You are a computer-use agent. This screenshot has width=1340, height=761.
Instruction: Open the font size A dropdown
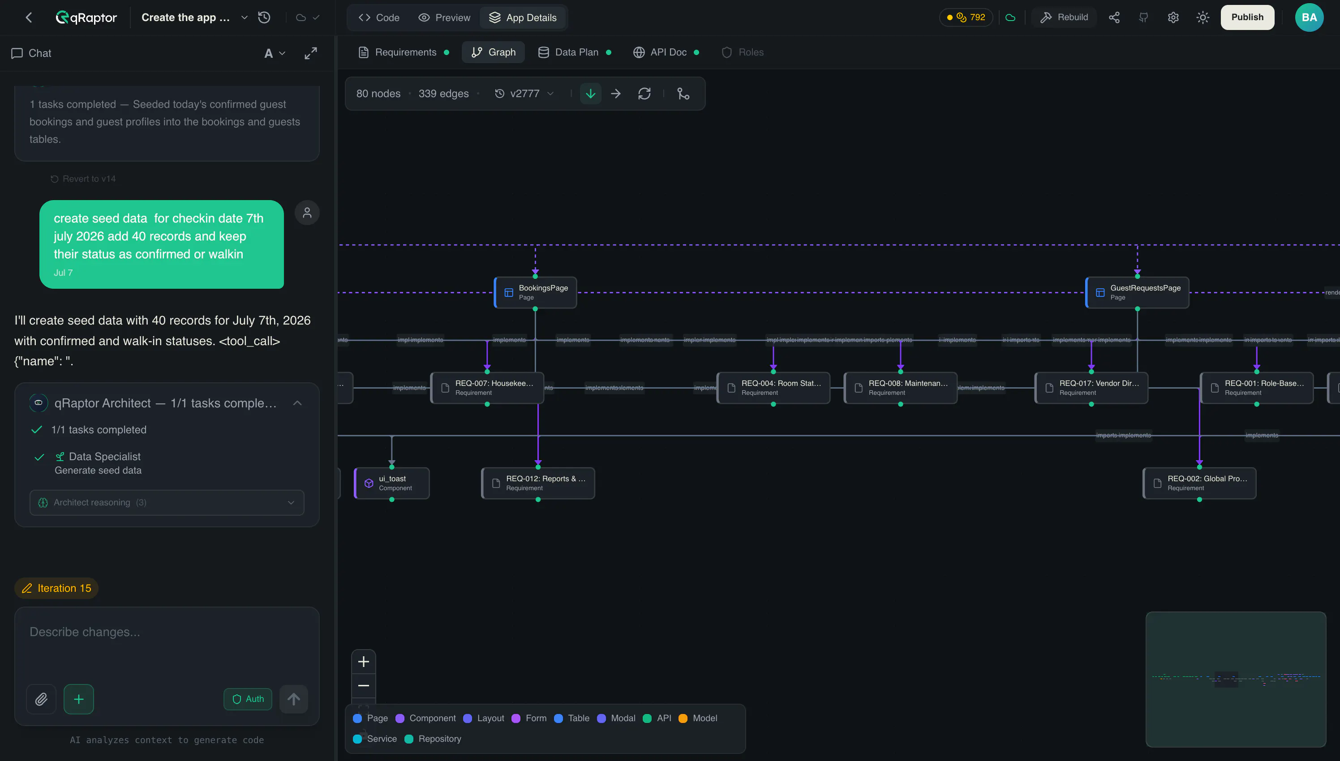(x=275, y=53)
